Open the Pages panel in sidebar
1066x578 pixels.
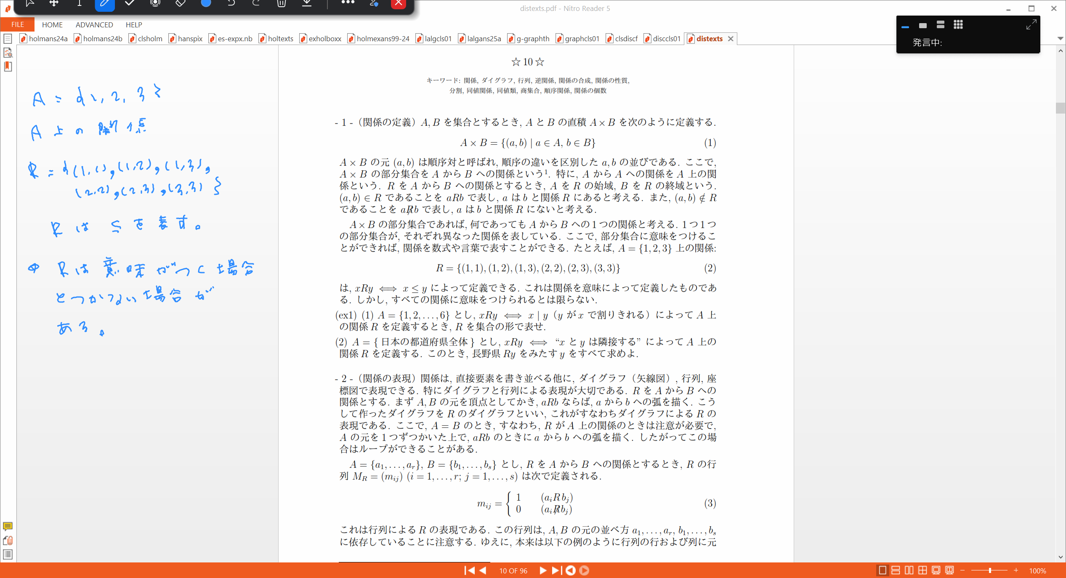[8, 39]
